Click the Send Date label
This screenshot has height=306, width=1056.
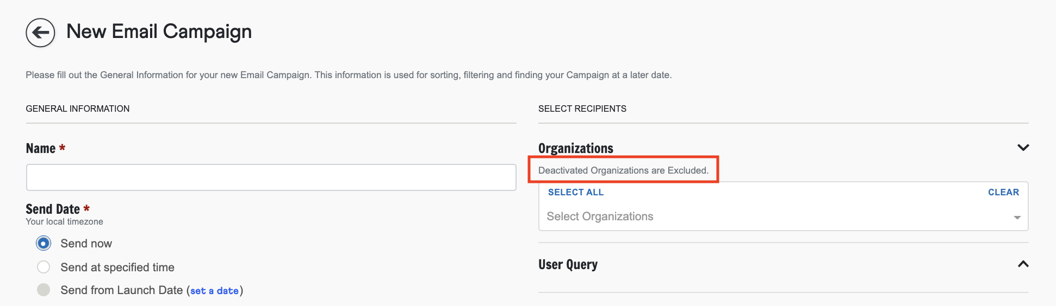pos(53,209)
